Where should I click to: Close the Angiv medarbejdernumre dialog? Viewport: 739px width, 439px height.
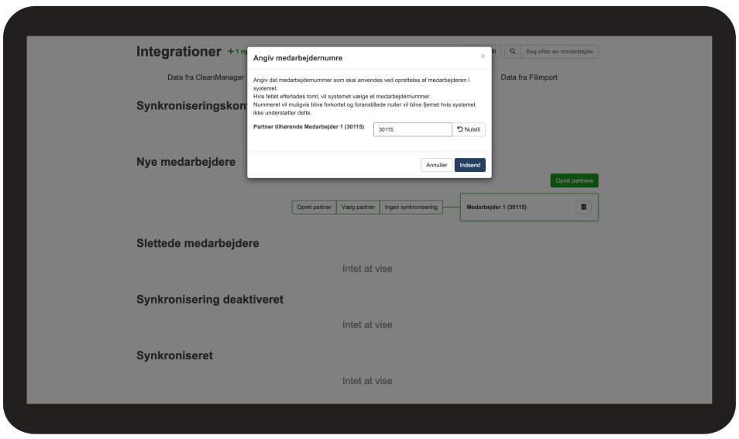[483, 56]
